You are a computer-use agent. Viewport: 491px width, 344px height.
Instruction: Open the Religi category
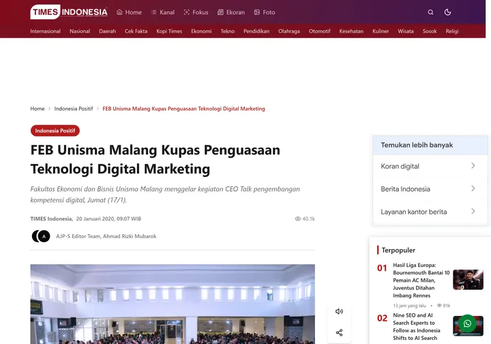(x=452, y=31)
